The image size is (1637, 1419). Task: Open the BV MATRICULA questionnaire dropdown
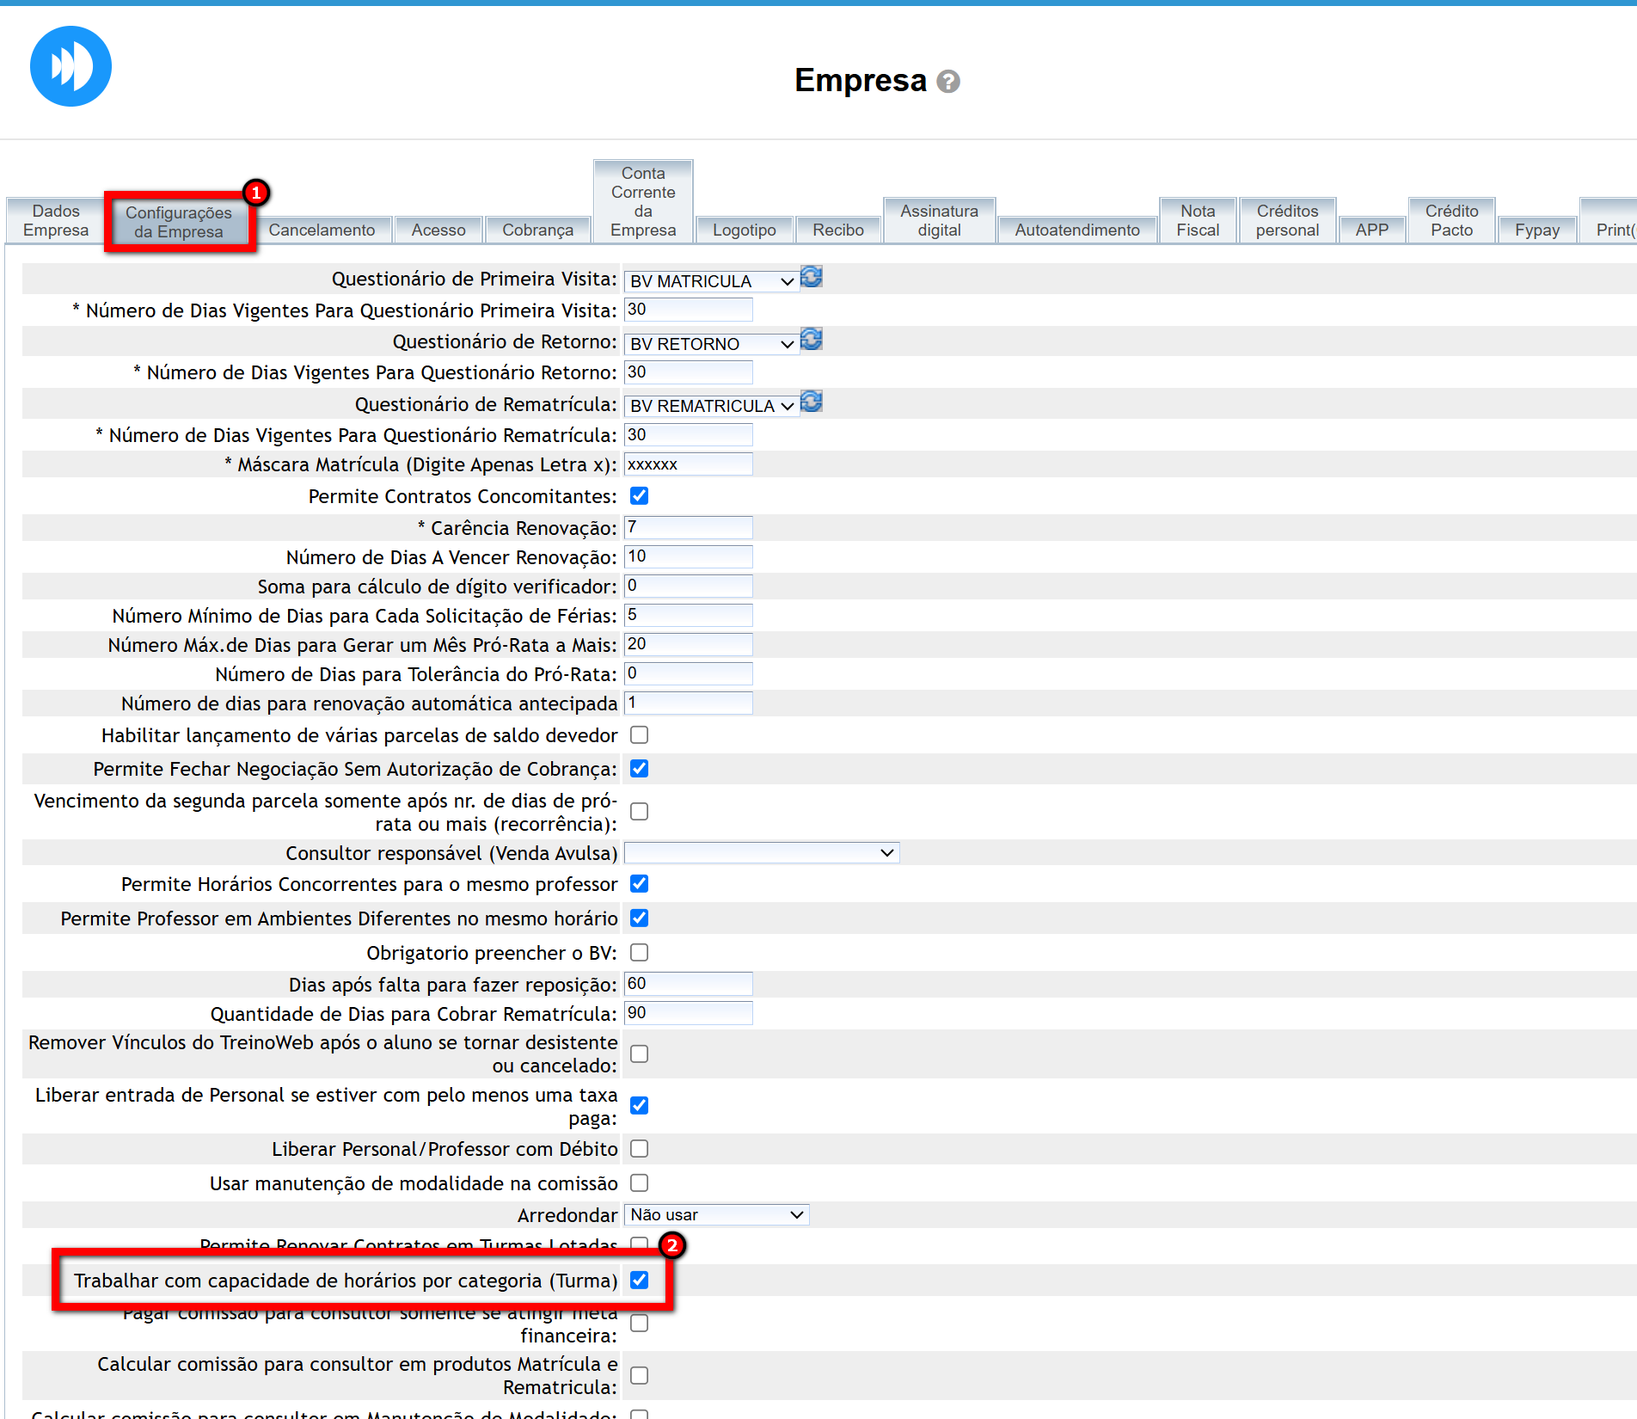point(710,281)
